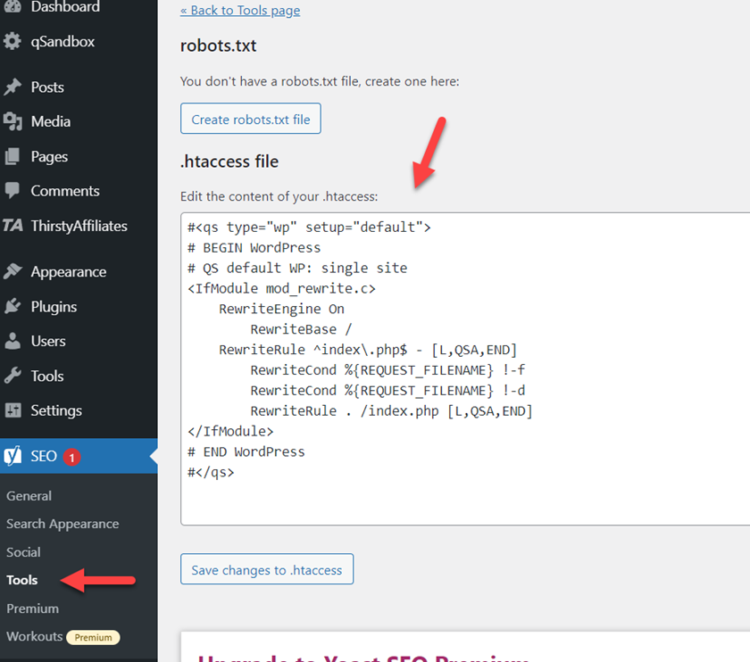The height and width of the screenshot is (662, 750).
Task: Open the Media menu
Action: click(x=79, y=121)
